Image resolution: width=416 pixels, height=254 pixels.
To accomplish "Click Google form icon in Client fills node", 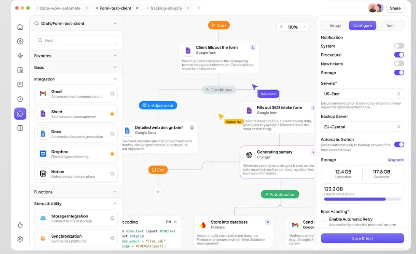I will click(188, 50).
